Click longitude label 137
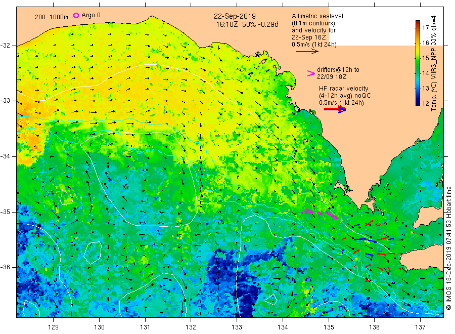The image size is (455, 334). click(420, 327)
